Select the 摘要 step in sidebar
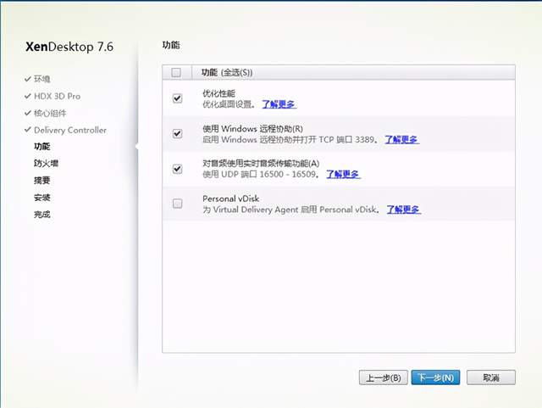 point(41,181)
